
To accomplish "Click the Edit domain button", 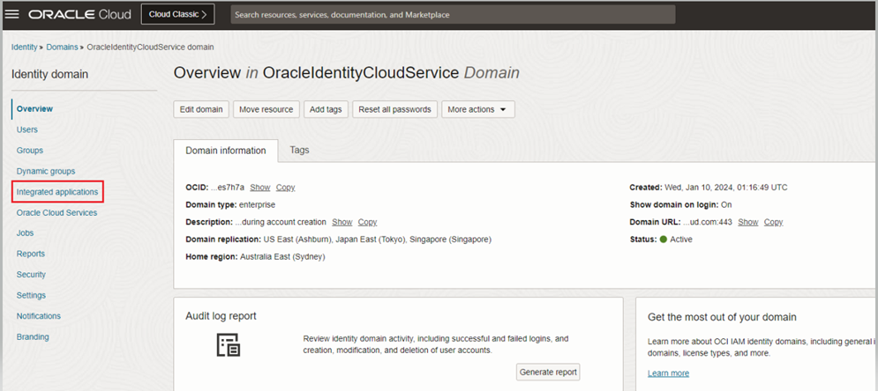I will pyautogui.click(x=201, y=109).
